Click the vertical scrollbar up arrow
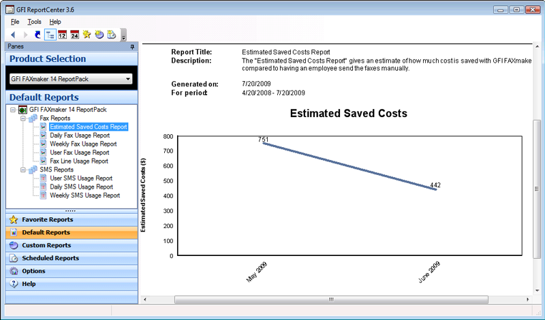This screenshot has height=320, width=545. 537,47
